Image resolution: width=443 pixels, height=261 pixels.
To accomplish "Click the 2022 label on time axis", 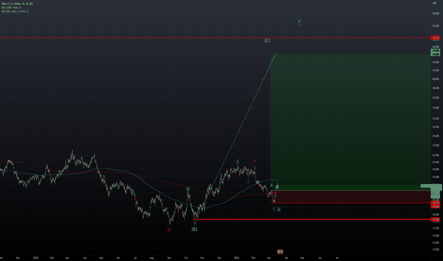I will click(x=36, y=258).
